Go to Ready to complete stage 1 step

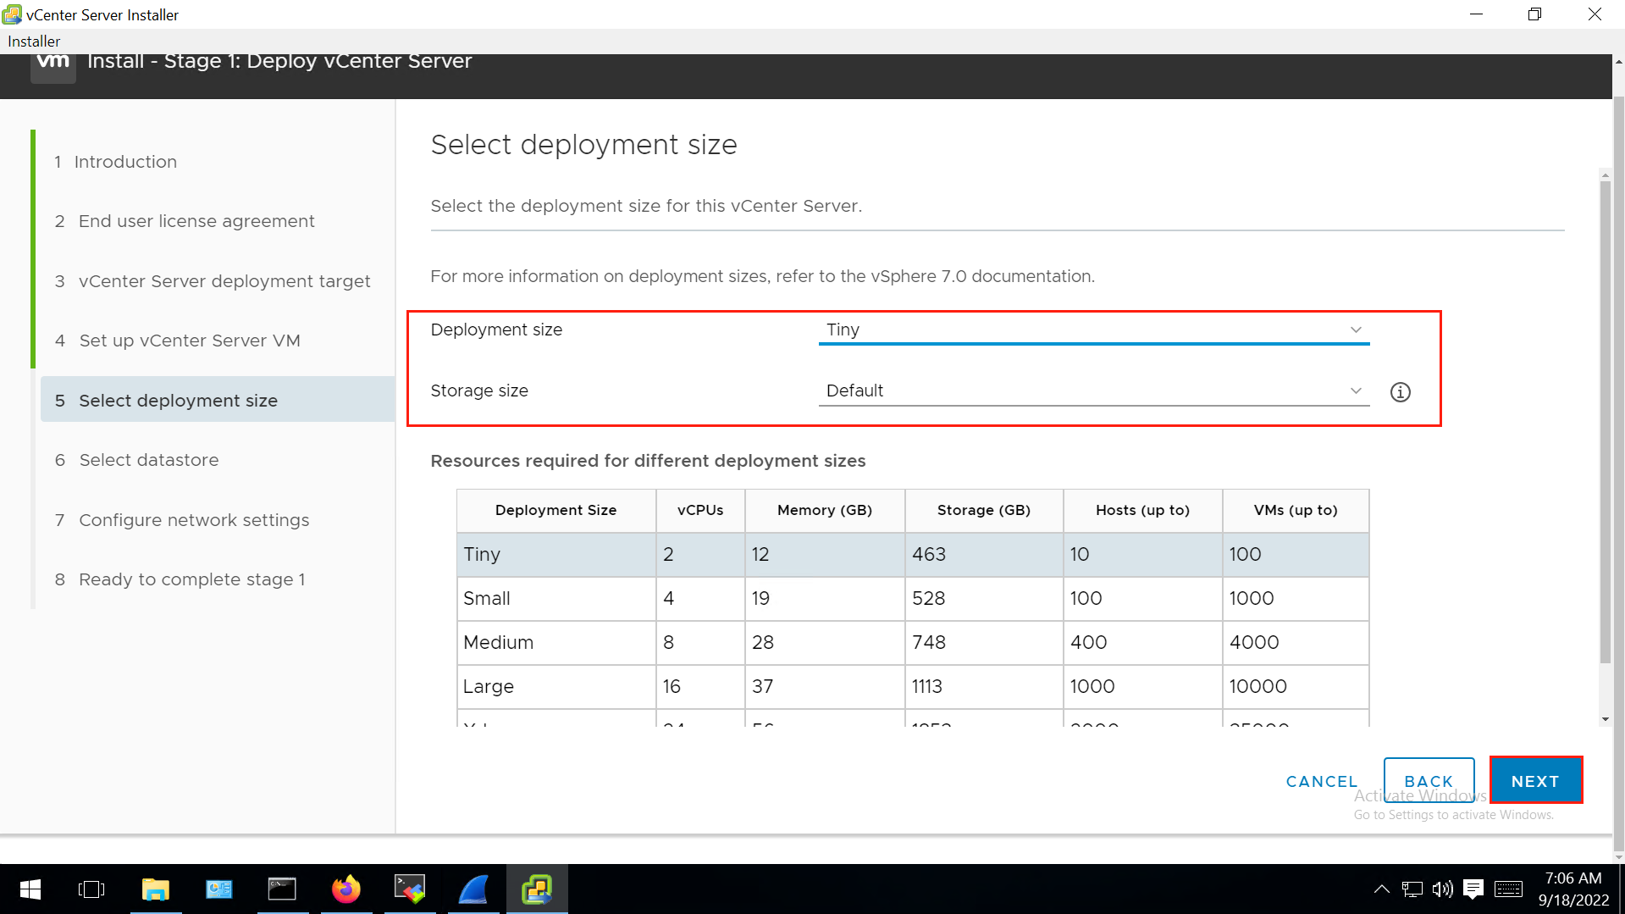[180, 579]
